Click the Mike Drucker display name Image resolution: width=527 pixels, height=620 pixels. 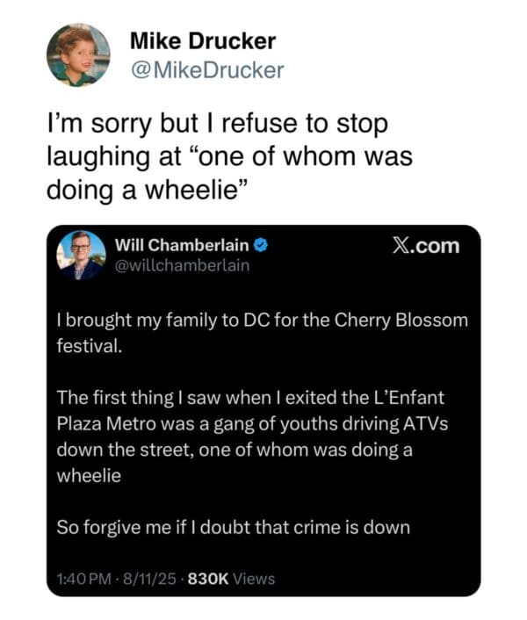pos(202,41)
